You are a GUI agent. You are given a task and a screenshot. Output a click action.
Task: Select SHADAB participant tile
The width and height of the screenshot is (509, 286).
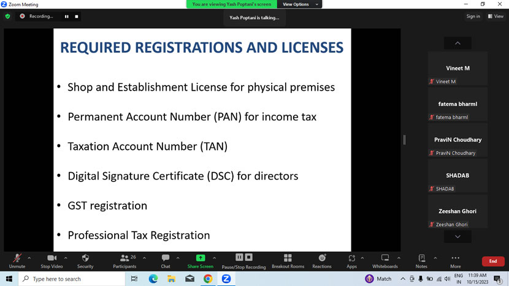pyautogui.click(x=457, y=175)
